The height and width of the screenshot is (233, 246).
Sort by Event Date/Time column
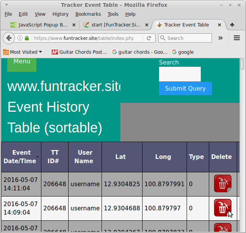click(x=21, y=157)
